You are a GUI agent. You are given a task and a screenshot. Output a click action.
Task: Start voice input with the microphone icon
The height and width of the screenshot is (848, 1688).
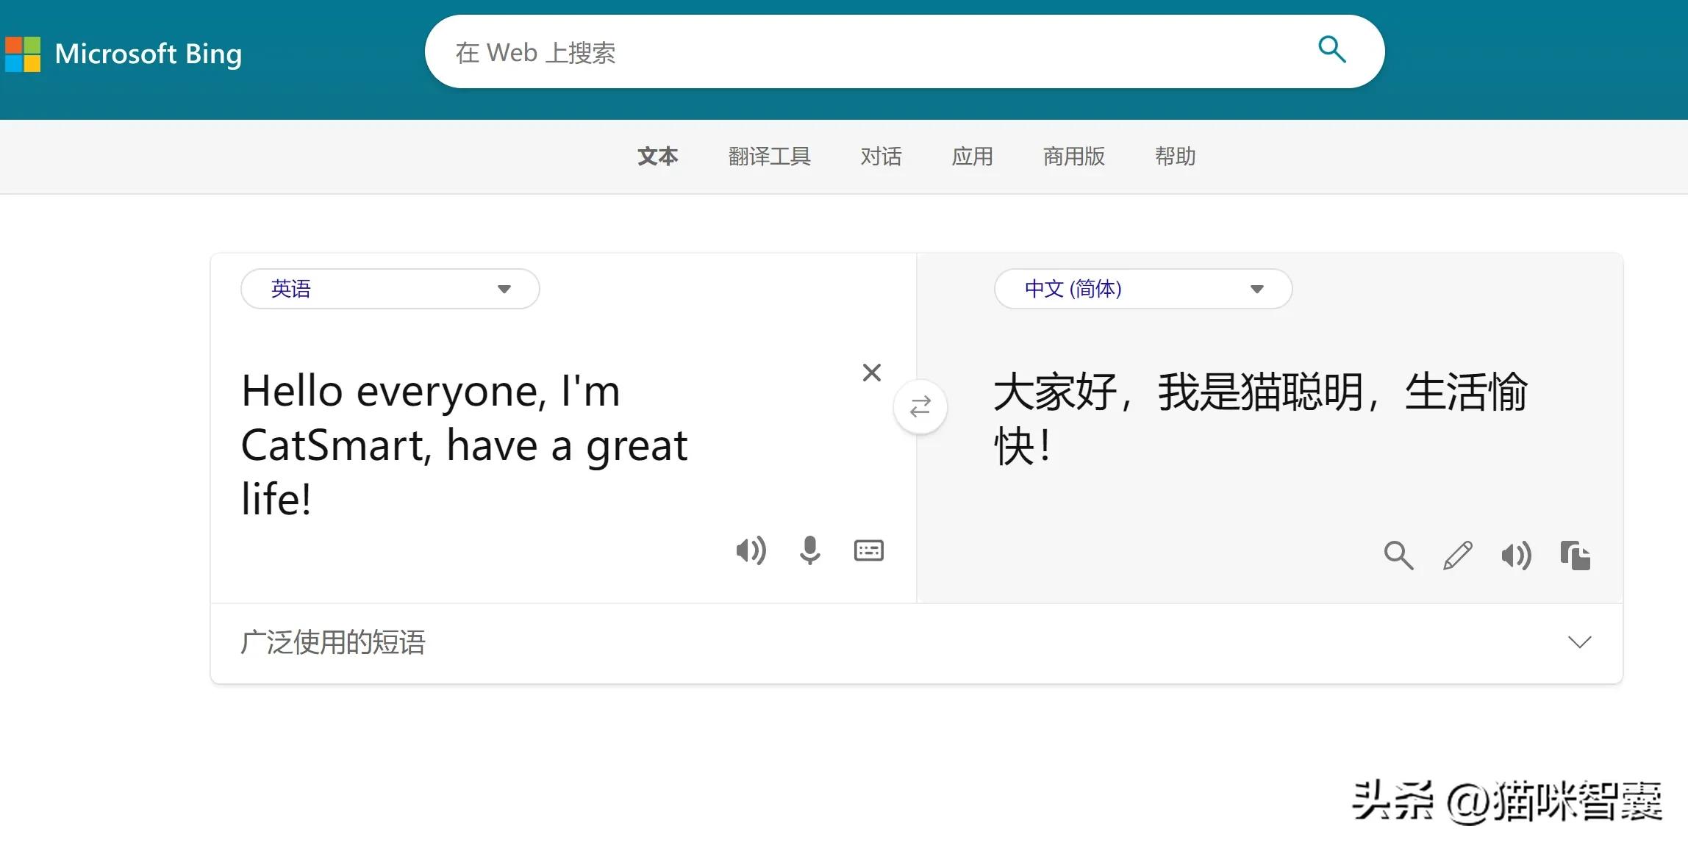click(810, 550)
